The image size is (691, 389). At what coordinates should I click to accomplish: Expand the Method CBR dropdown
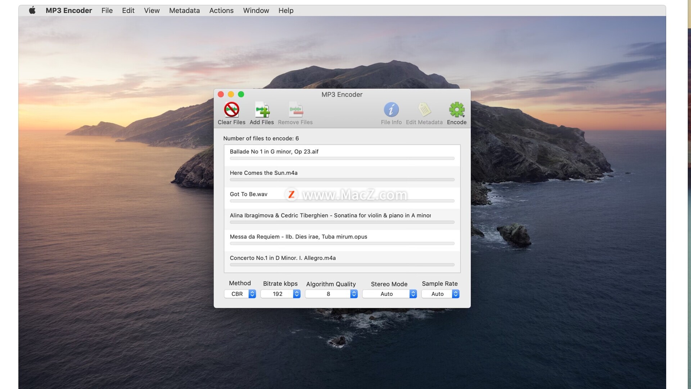pos(240,294)
